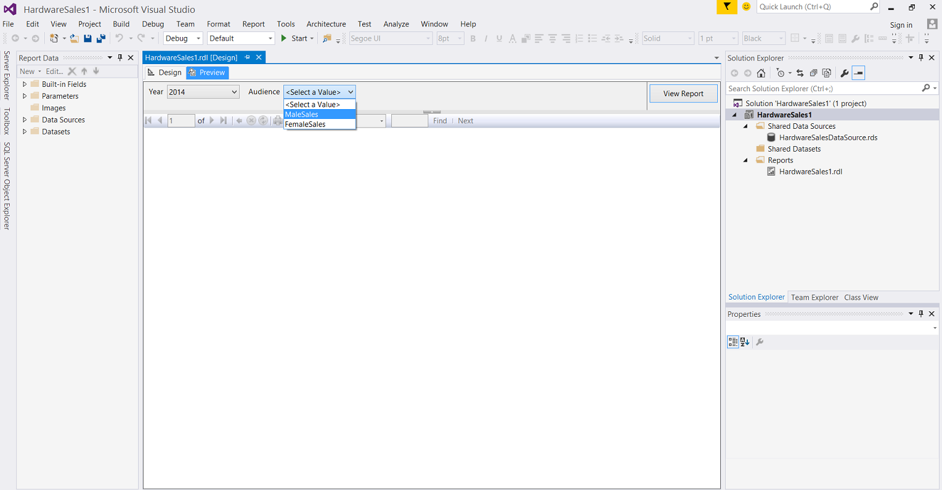This screenshot has height=490, width=942.
Task: Save the current file with the Save icon
Action: 87,38
